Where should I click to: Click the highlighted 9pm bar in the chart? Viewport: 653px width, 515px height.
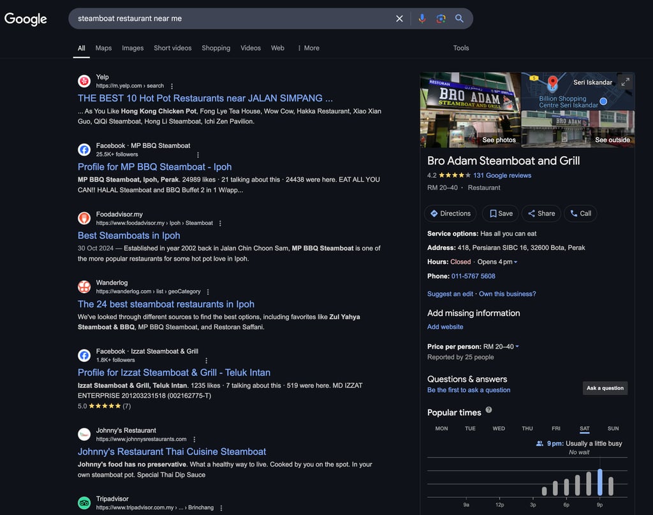[599, 482]
